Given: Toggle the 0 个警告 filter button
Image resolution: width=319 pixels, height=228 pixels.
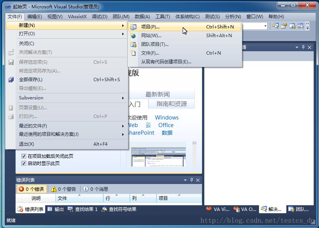Looking at the screenshot, I should tap(64, 189).
